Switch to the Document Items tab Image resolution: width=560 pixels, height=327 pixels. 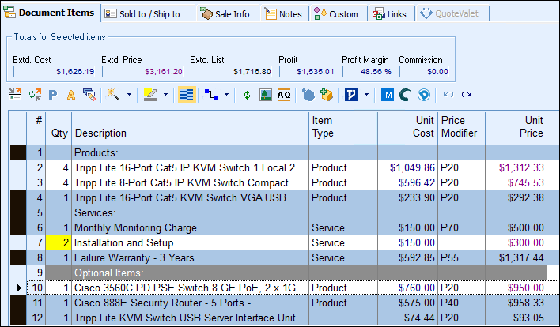(x=50, y=13)
